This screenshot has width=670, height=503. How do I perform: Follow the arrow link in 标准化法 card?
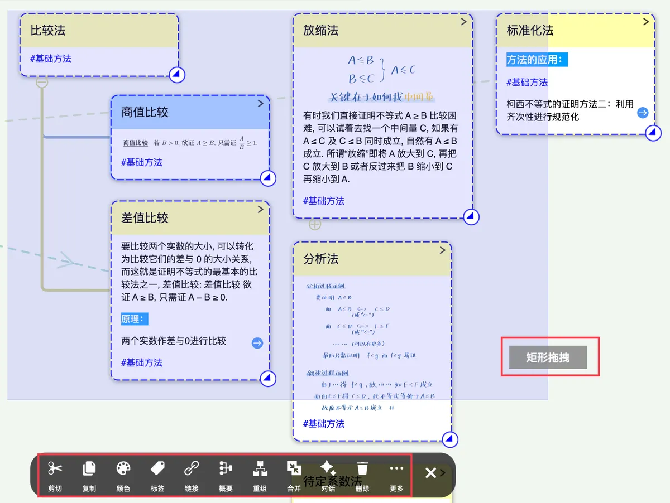click(x=643, y=113)
